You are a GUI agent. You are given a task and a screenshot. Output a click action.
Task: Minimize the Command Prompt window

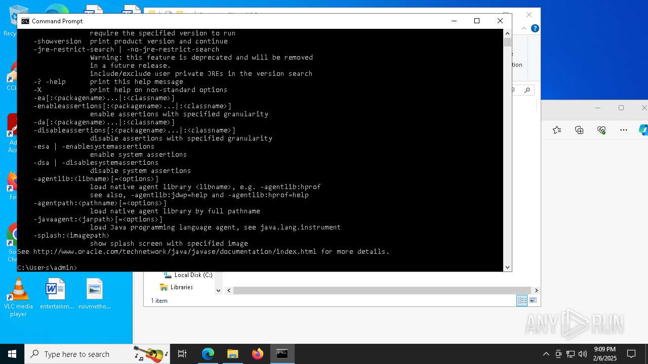[454, 21]
